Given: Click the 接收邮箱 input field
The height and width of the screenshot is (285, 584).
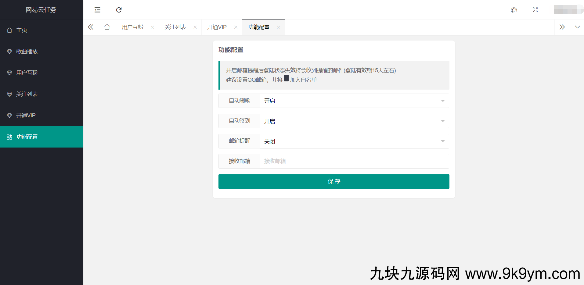Looking at the screenshot, I should 354,161.
